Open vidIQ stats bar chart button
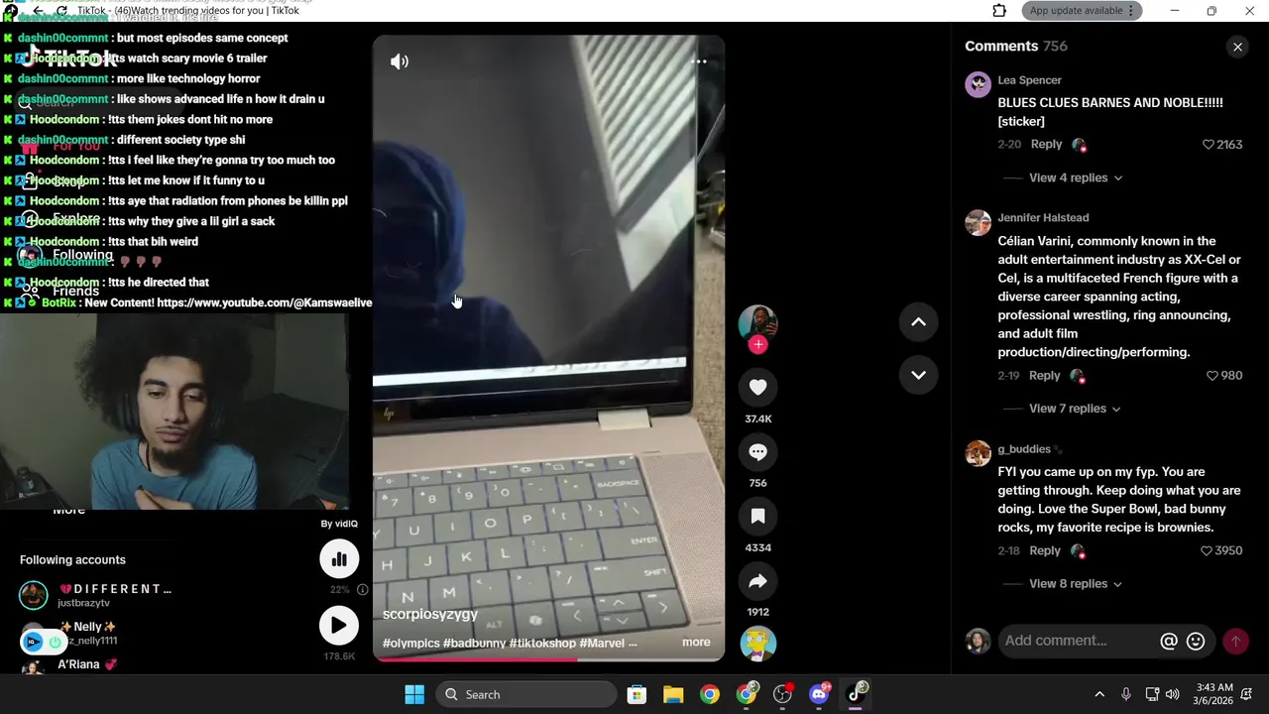Screen dimensions: 1269x714 tap(339, 559)
